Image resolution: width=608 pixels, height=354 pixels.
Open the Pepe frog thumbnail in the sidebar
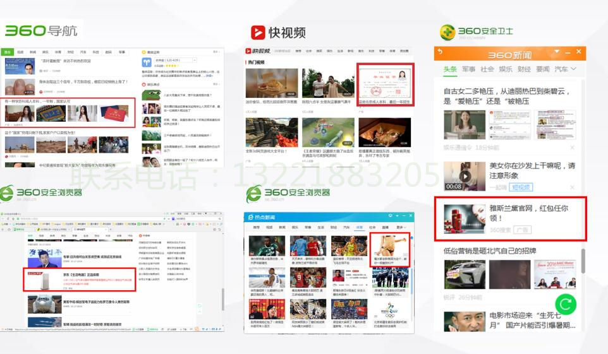pos(151,95)
